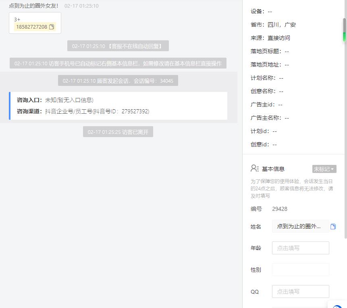Click the 广告主id entry
The image size is (347, 308).
click(x=266, y=104)
